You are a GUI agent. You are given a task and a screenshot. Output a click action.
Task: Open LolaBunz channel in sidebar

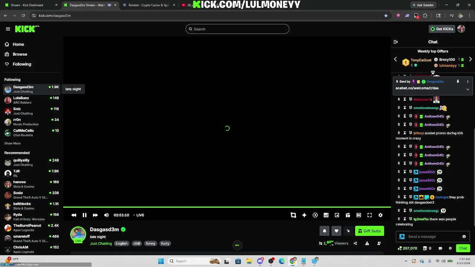(32, 100)
